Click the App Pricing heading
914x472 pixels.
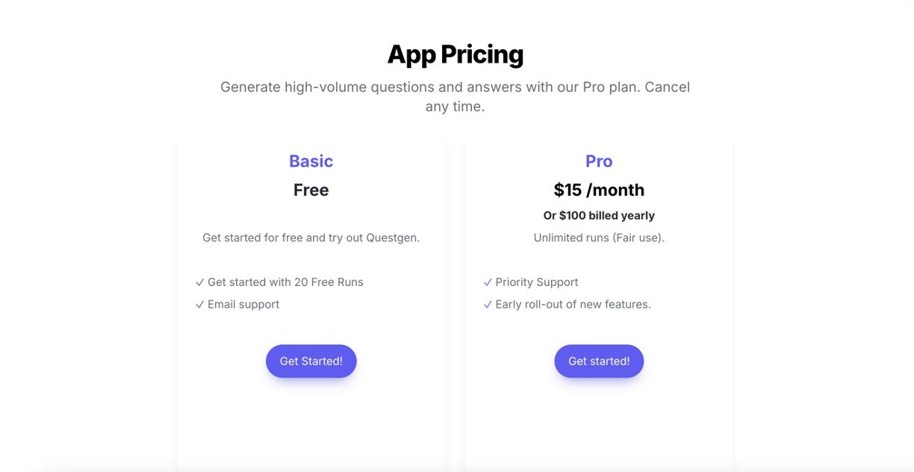455,55
